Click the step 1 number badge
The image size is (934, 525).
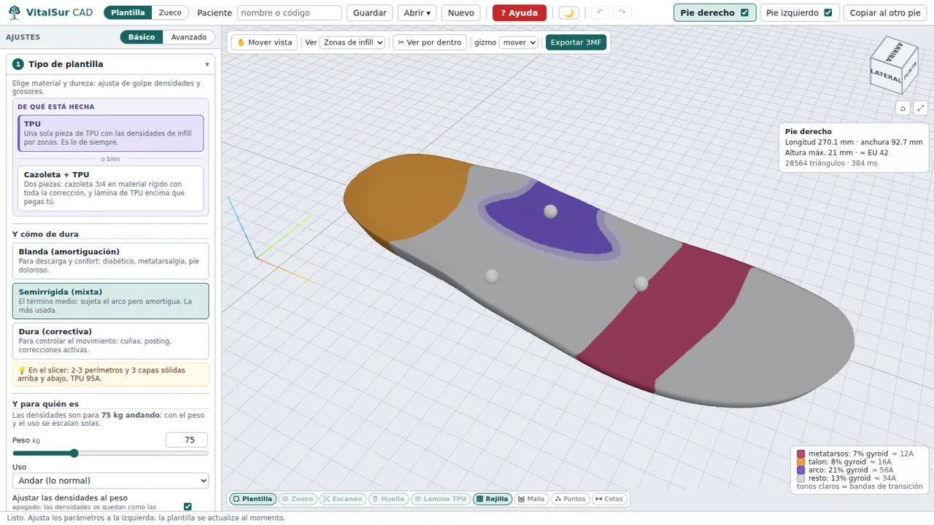(x=18, y=64)
